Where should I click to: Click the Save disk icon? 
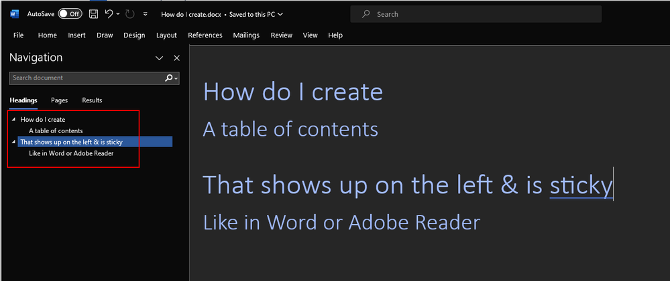pyautogui.click(x=93, y=14)
